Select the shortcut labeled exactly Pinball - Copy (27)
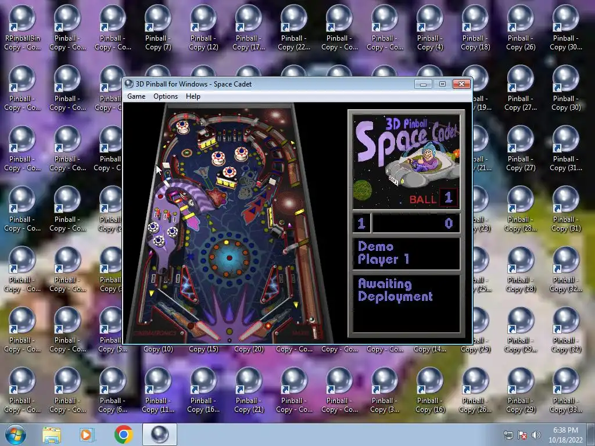The image size is (595, 446). point(521,149)
